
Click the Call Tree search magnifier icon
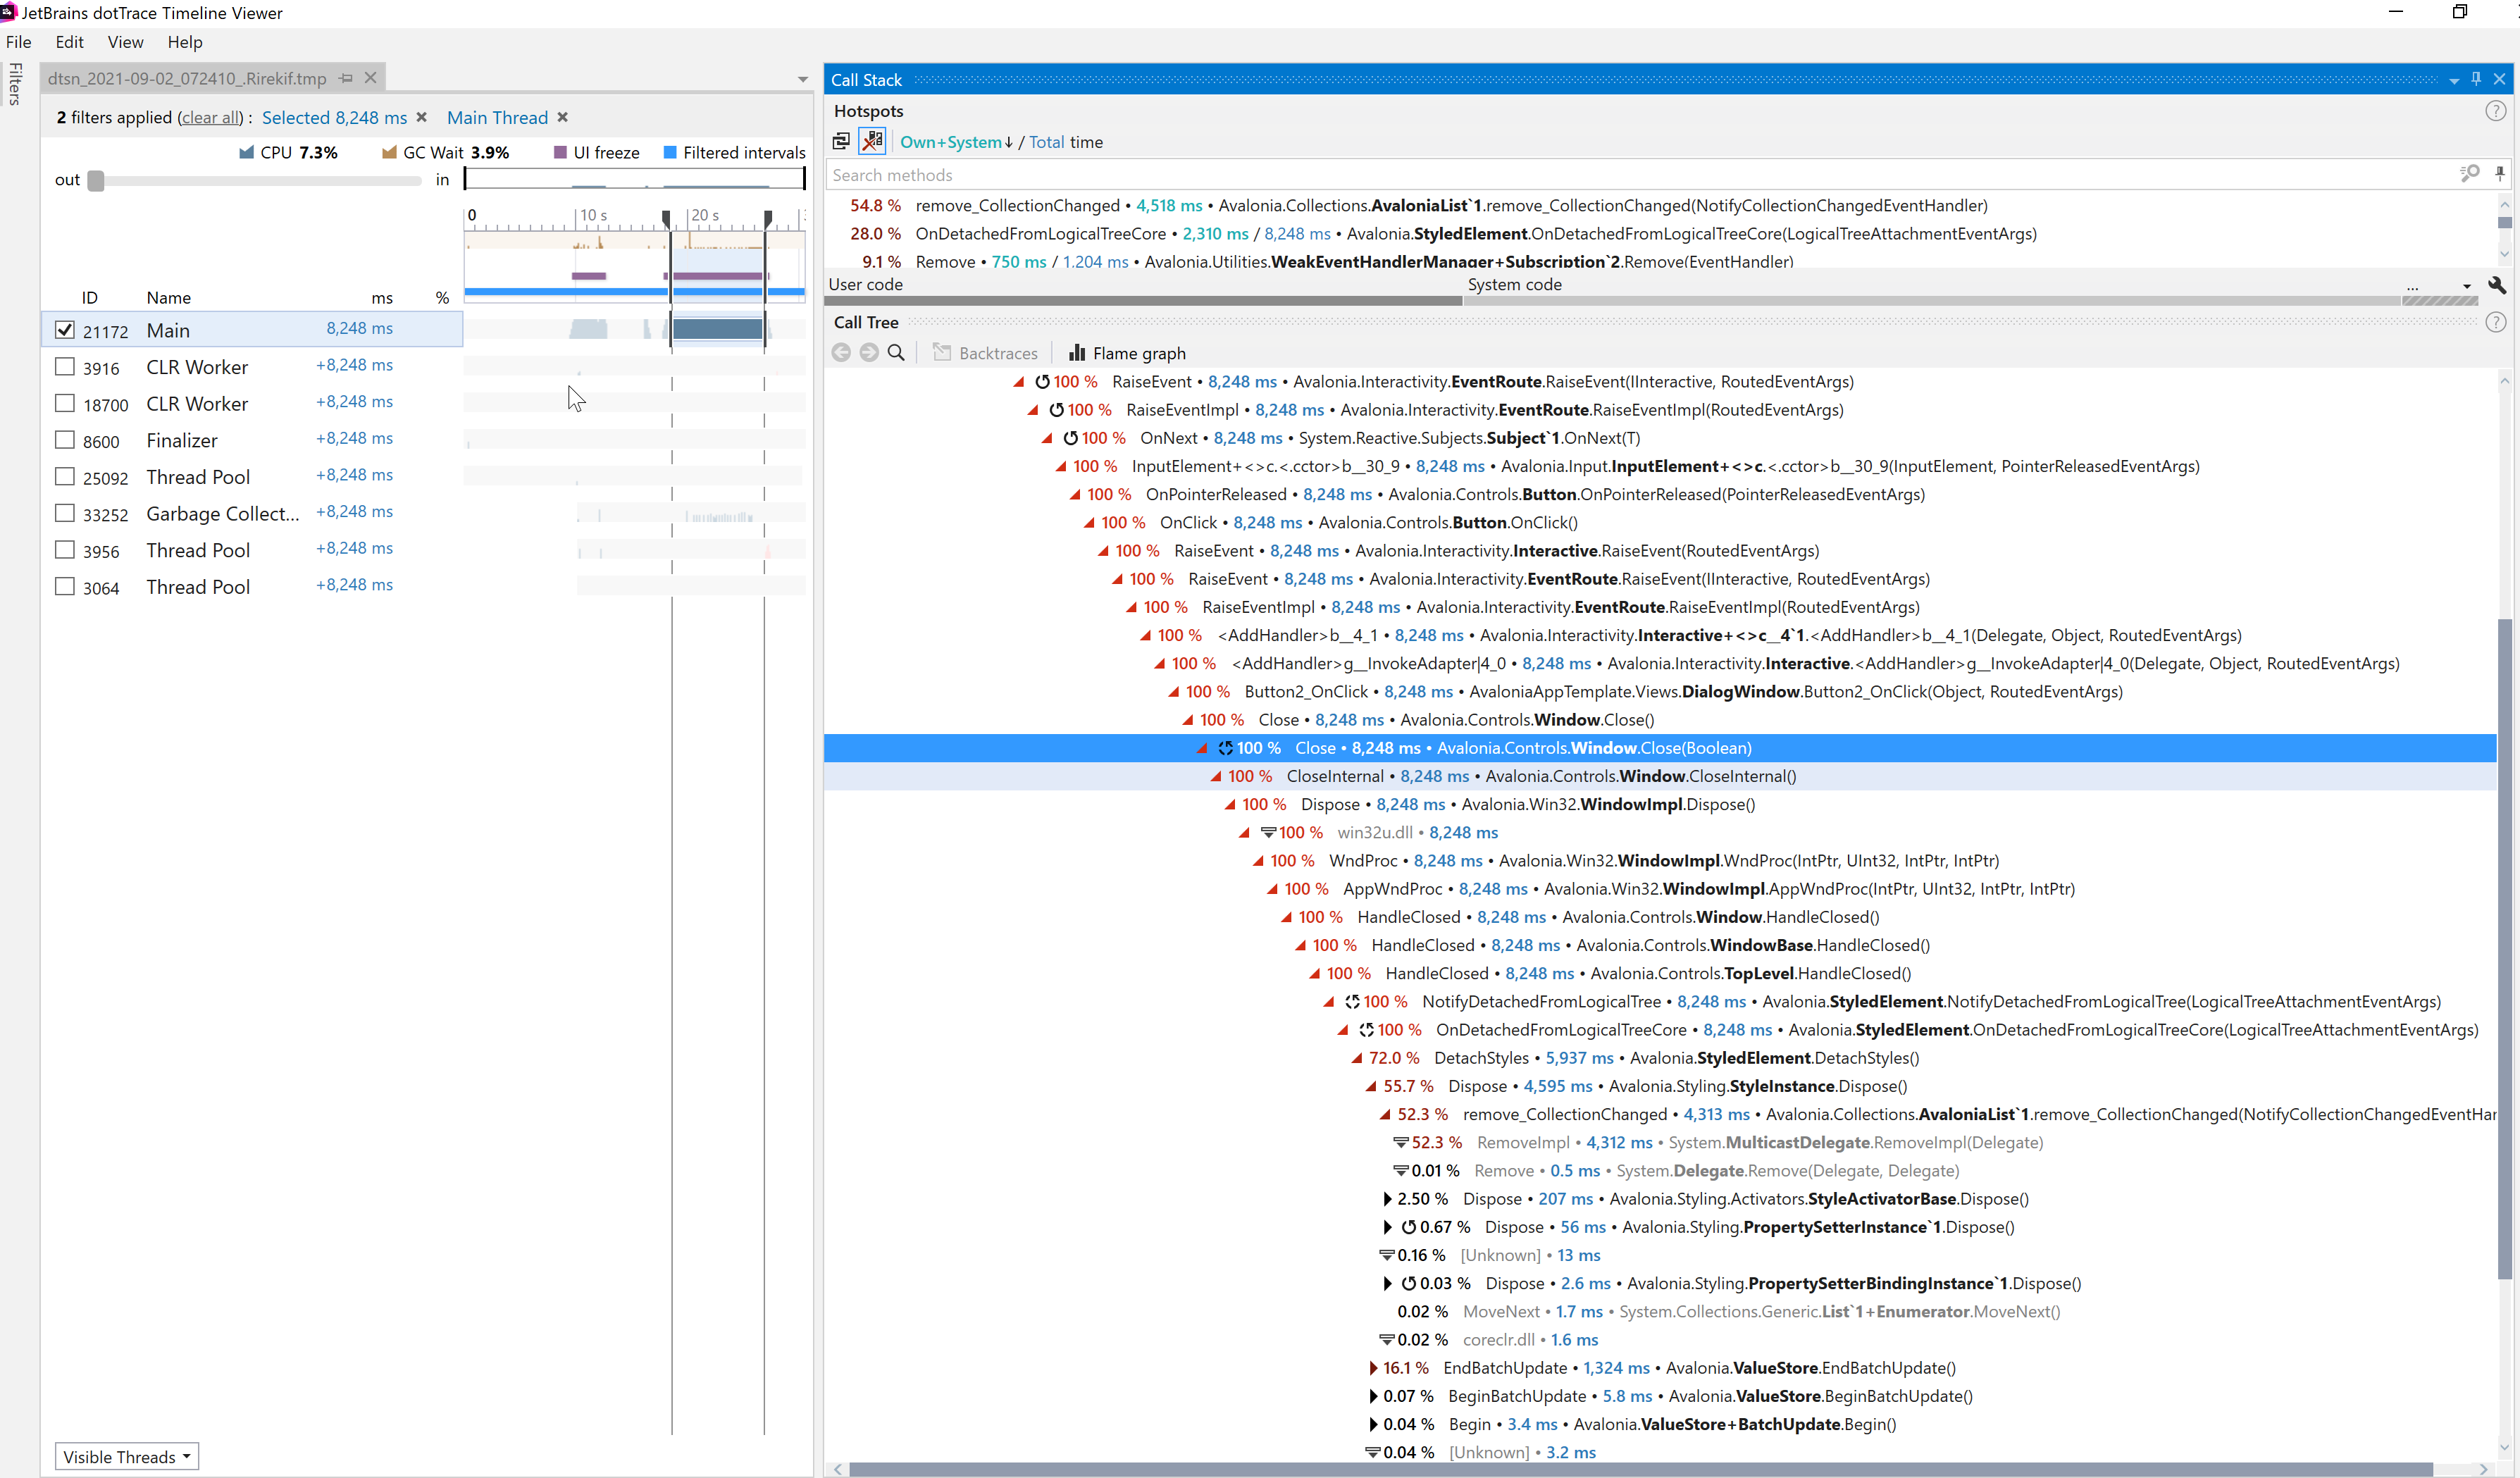click(897, 353)
